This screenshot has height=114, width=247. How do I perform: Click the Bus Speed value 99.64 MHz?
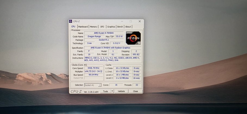93,75
